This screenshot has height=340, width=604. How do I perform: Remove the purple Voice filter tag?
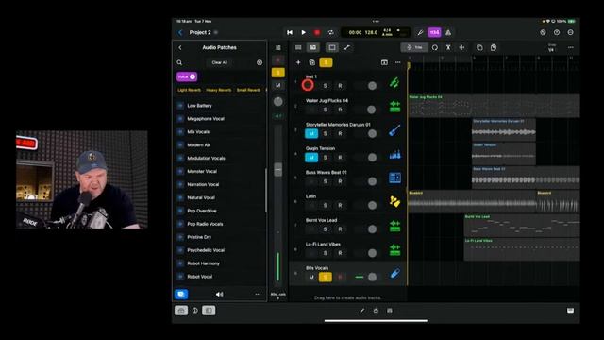pyautogui.click(x=193, y=76)
